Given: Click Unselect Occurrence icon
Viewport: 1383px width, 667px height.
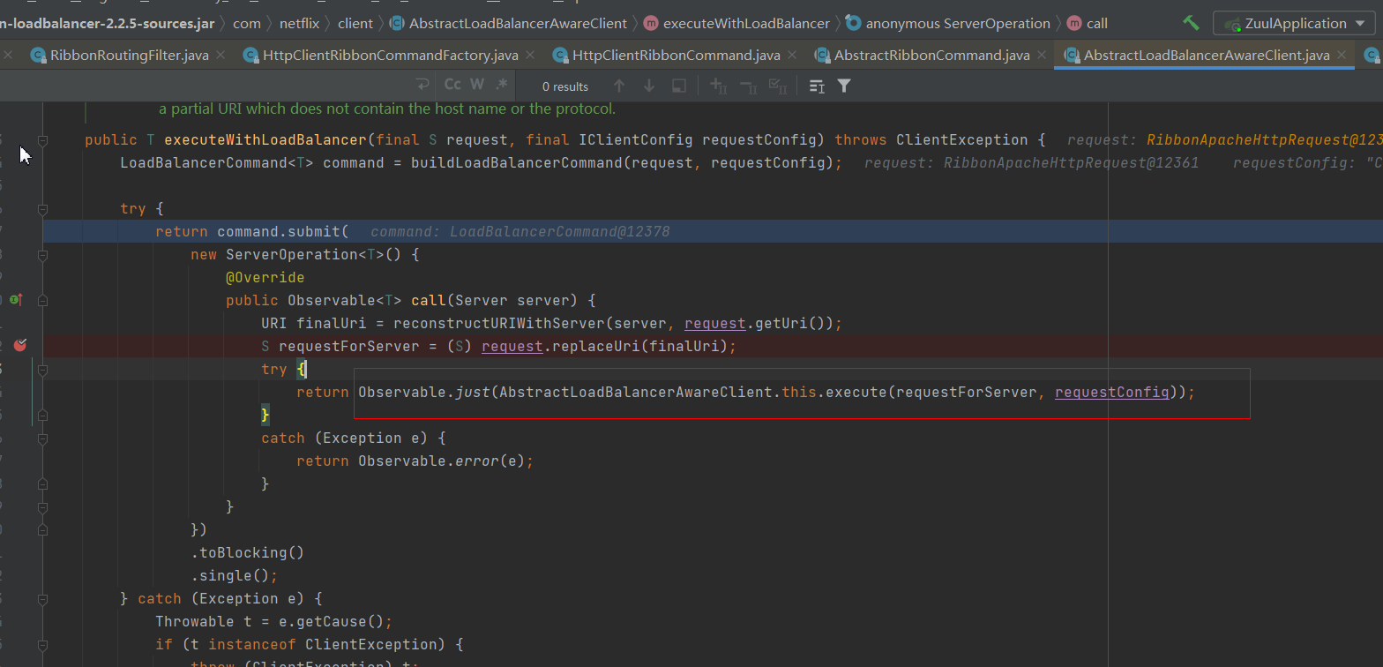Looking at the screenshot, I should pyautogui.click(x=748, y=86).
